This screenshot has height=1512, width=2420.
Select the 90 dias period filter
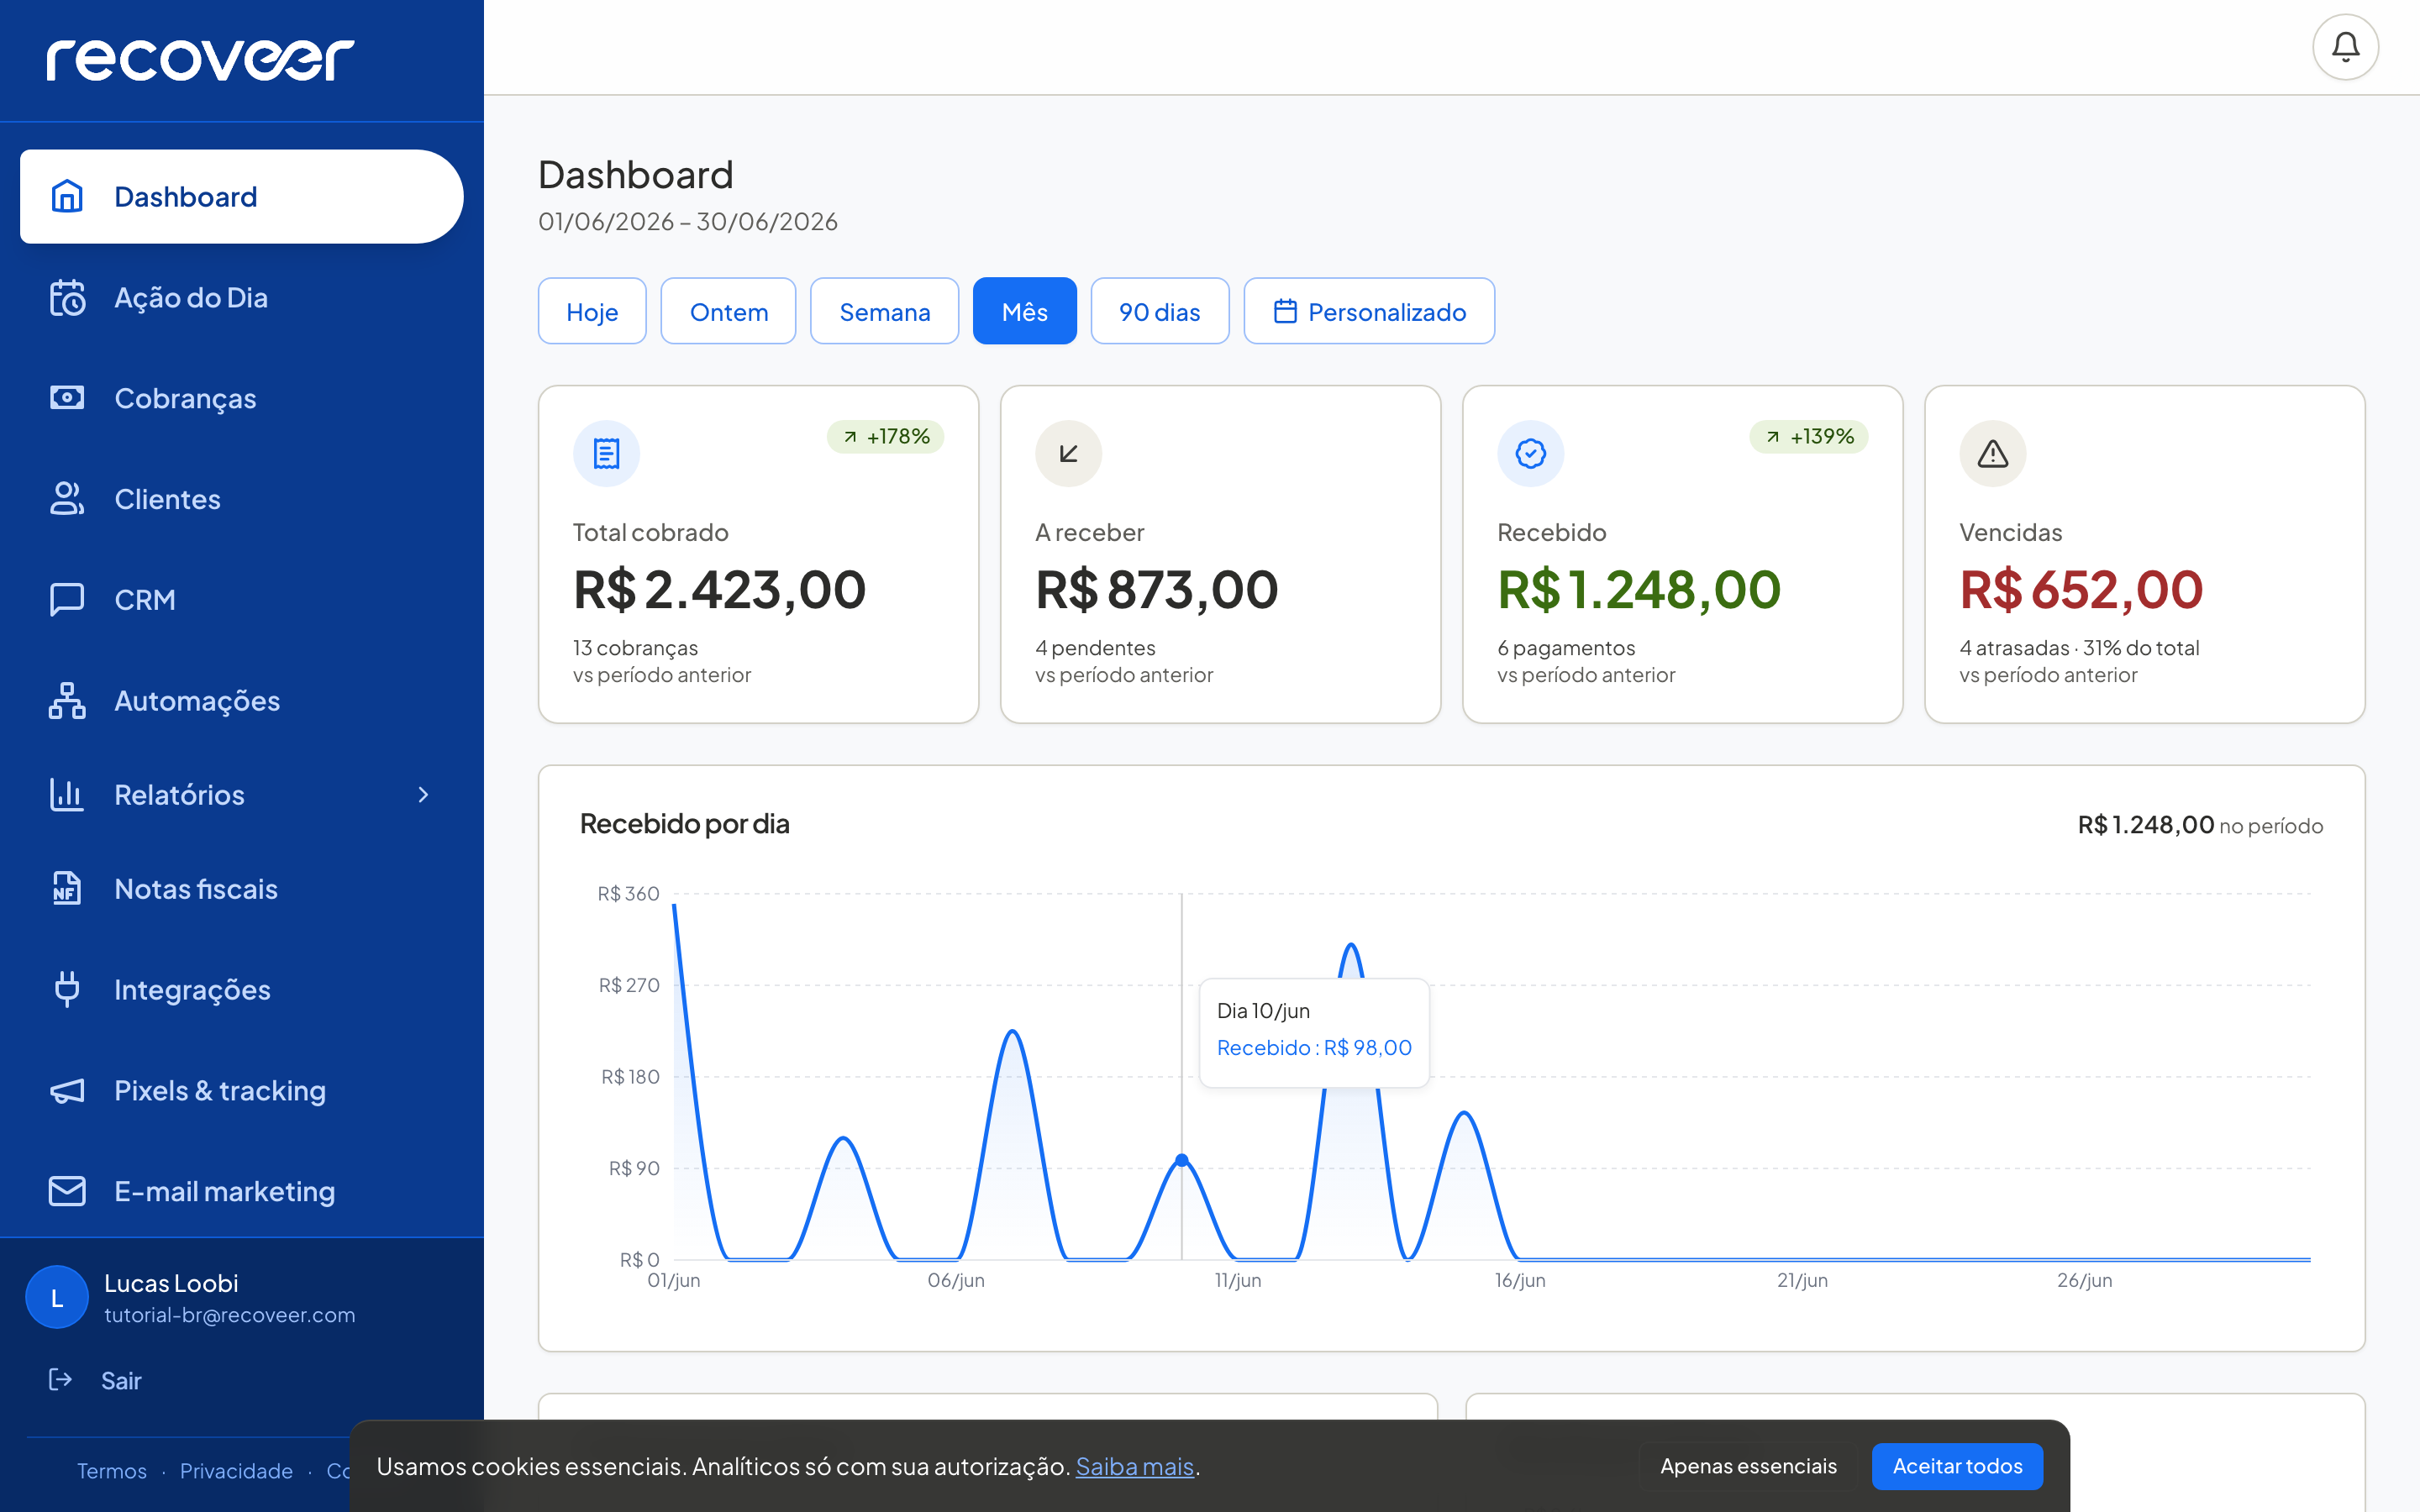[1159, 311]
